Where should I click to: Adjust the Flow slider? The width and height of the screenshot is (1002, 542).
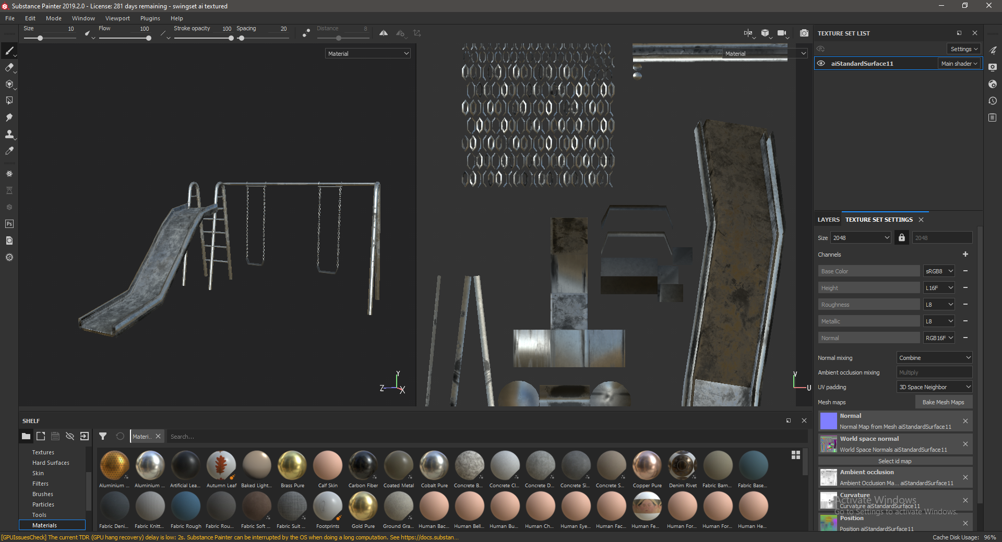[124, 38]
